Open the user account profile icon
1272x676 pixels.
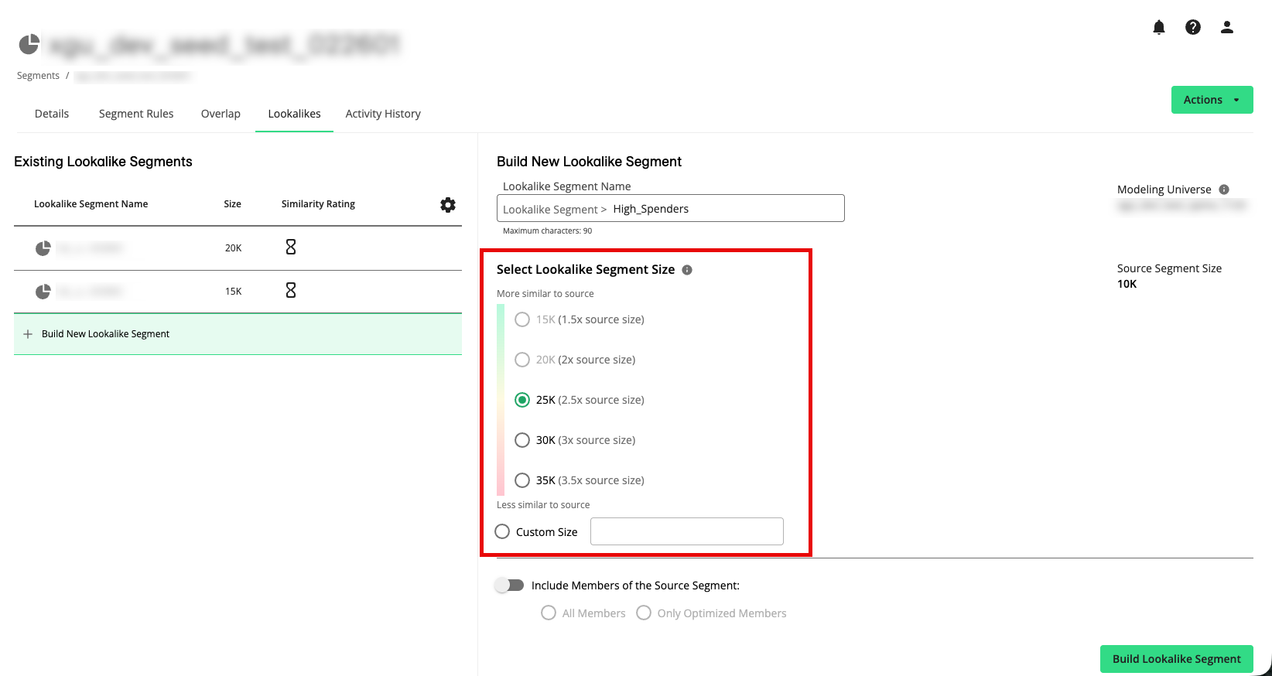click(1226, 28)
